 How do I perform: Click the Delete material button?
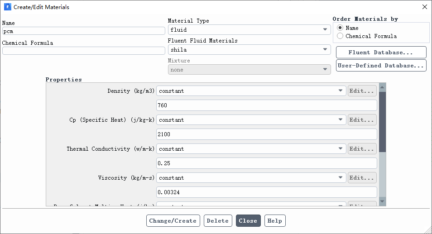point(218,221)
